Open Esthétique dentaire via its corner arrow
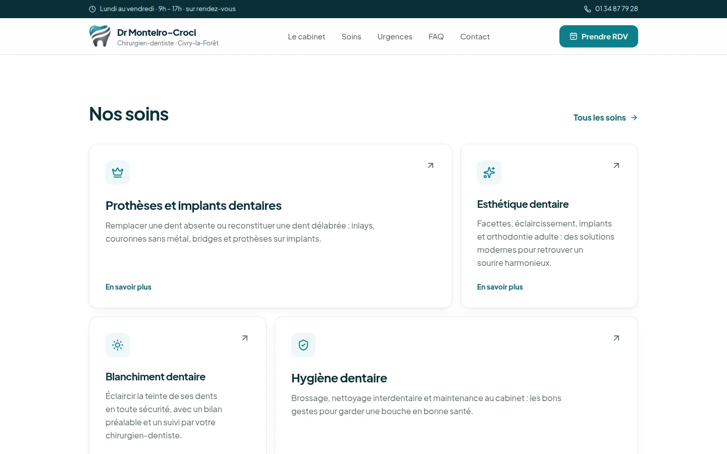This screenshot has height=454, width=727. [x=616, y=165]
